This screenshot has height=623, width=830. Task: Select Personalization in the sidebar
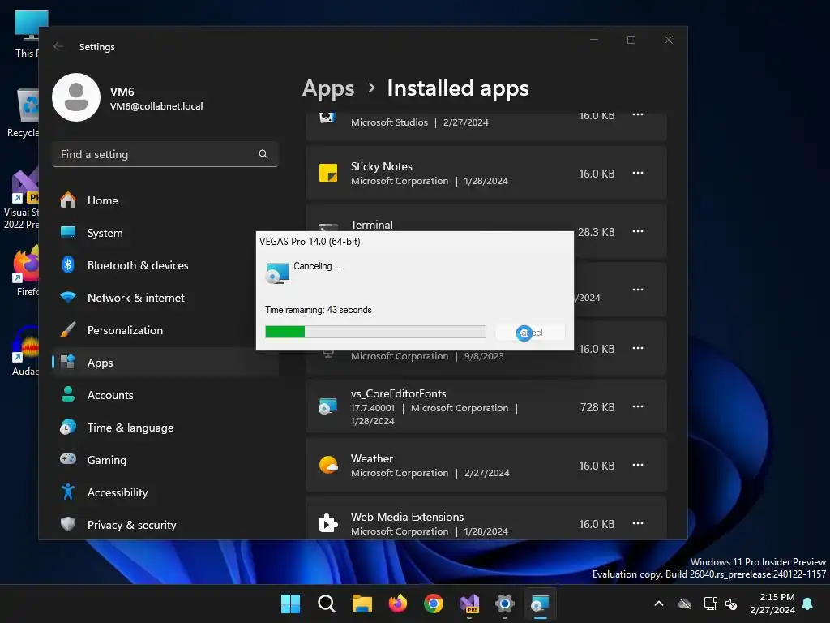click(165, 330)
